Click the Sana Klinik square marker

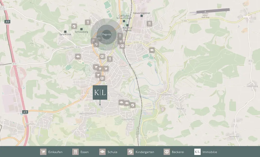pyautogui.click(x=65, y=32)
